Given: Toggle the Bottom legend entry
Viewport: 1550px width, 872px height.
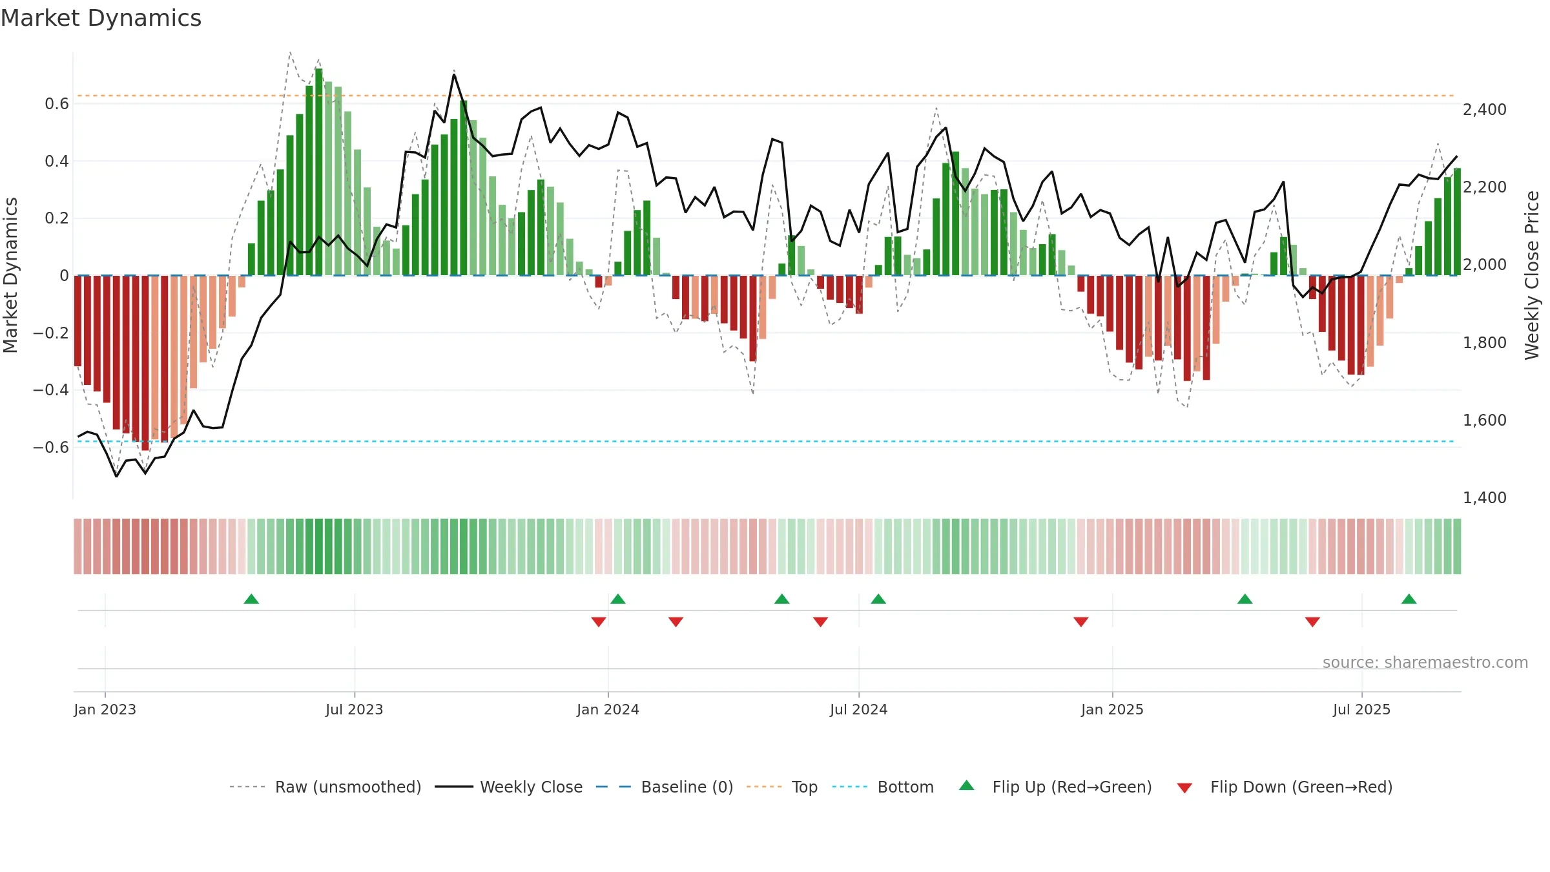Looking at the screenshot, I should tap(883, 787).
